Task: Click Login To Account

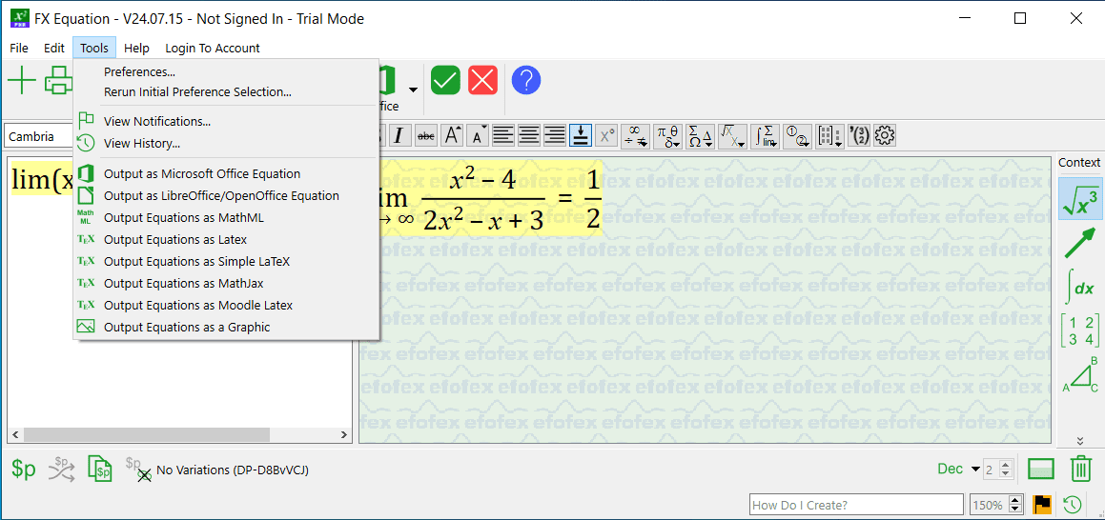Action: click(x=212, y=48)
